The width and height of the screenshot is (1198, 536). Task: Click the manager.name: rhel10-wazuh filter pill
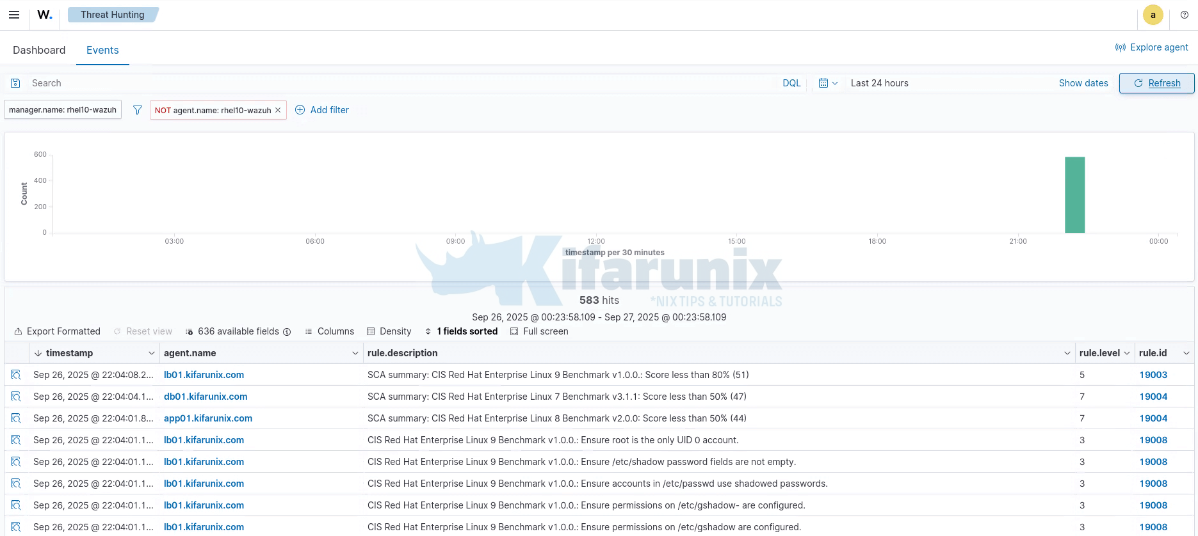coord(63,110)
